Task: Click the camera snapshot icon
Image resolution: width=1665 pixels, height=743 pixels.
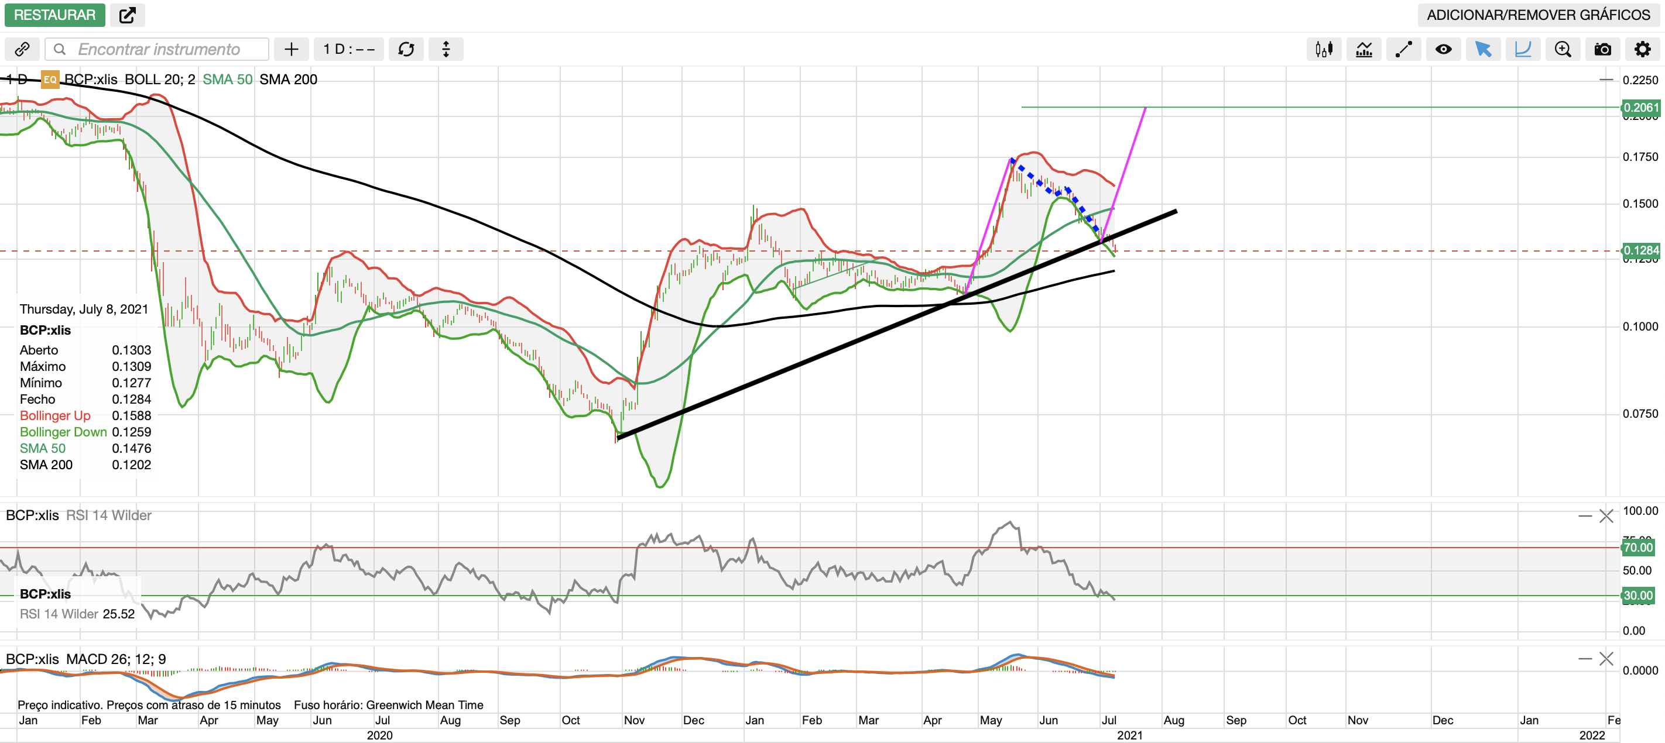Action: (1602, 49)
